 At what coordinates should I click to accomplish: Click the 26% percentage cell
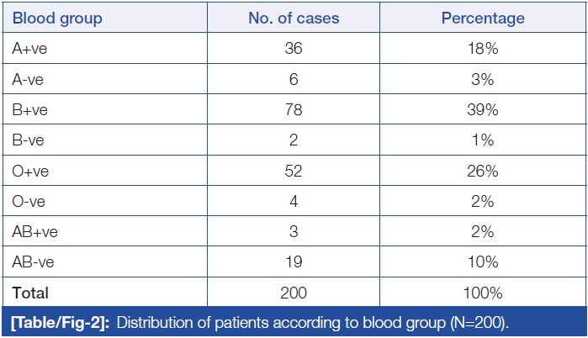coord(483,172)
